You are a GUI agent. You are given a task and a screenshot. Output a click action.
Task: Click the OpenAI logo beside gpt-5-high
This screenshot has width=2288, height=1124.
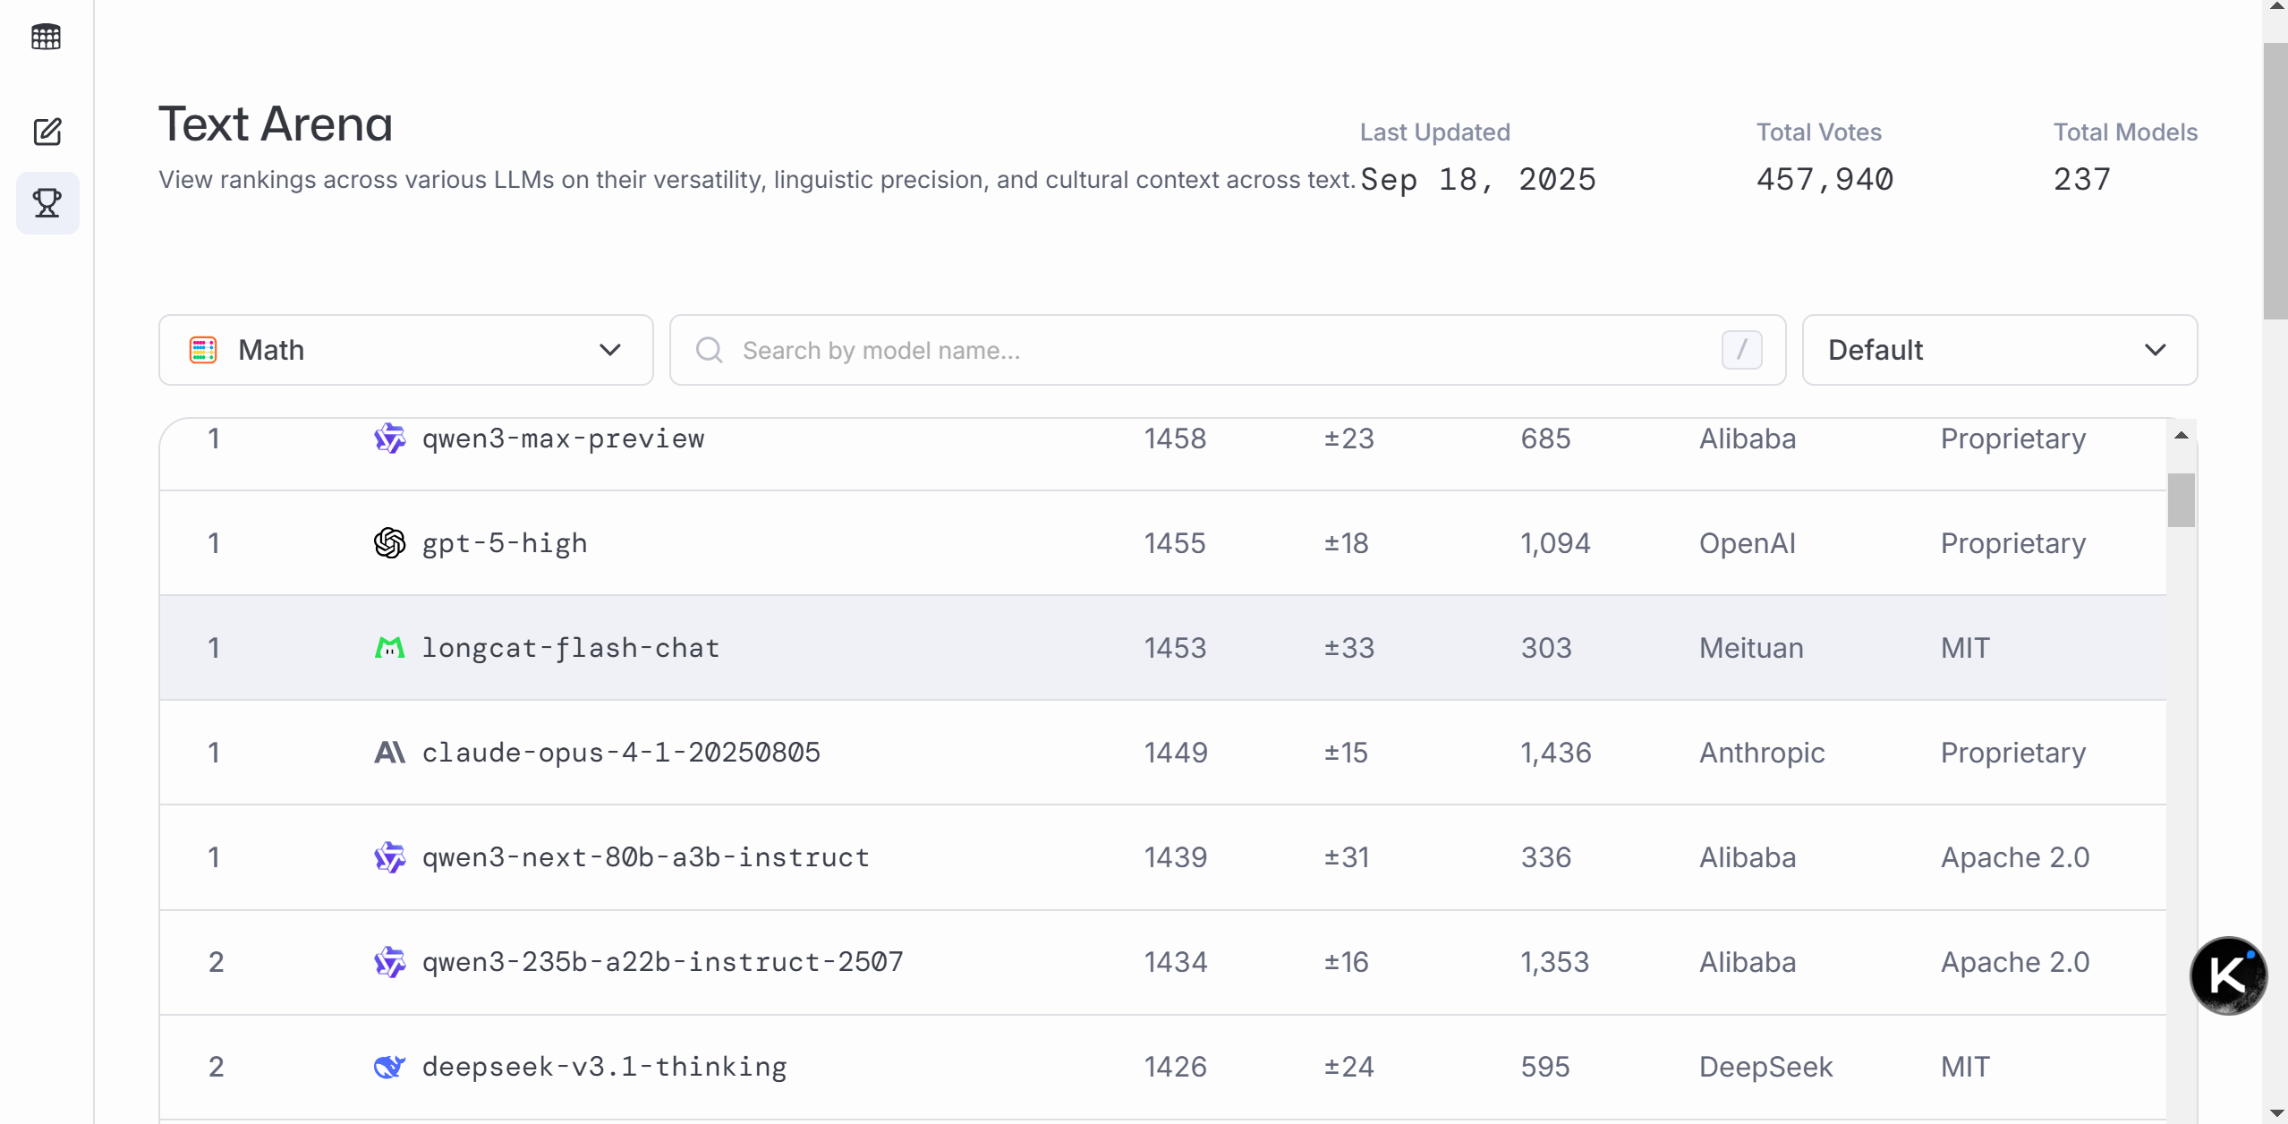click(389, 543)
